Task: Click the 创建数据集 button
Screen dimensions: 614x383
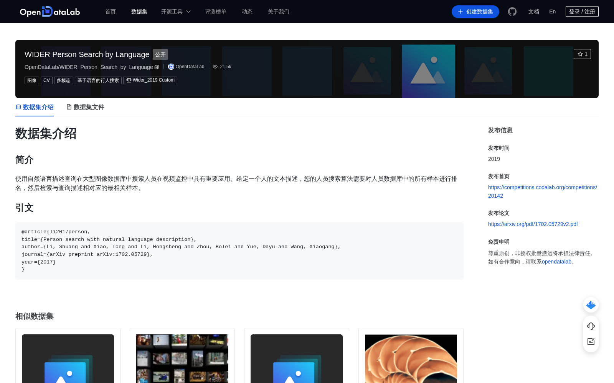Action: (x=475, y=11)
